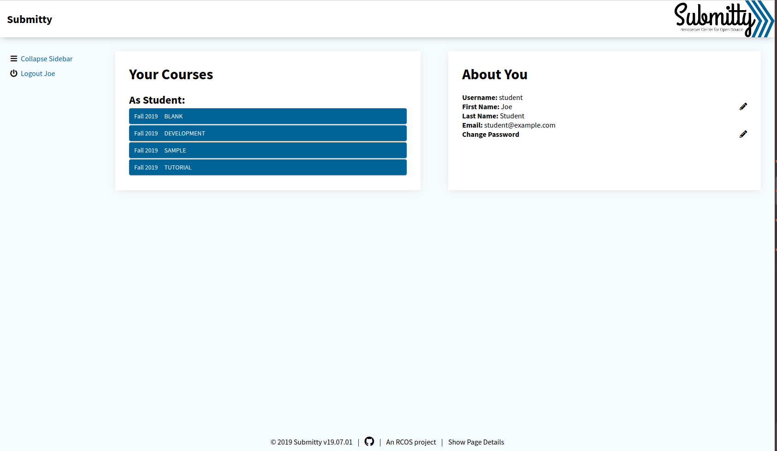This screenshot has width=777, height=451.
Task: Open the An RCOS project link
Action: click(x=411, y=442)
